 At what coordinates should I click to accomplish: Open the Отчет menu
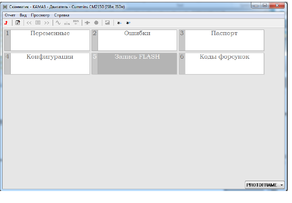(x=10, y=15)
